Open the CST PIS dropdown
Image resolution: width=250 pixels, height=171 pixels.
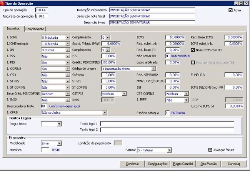click(x=124, y=94)
